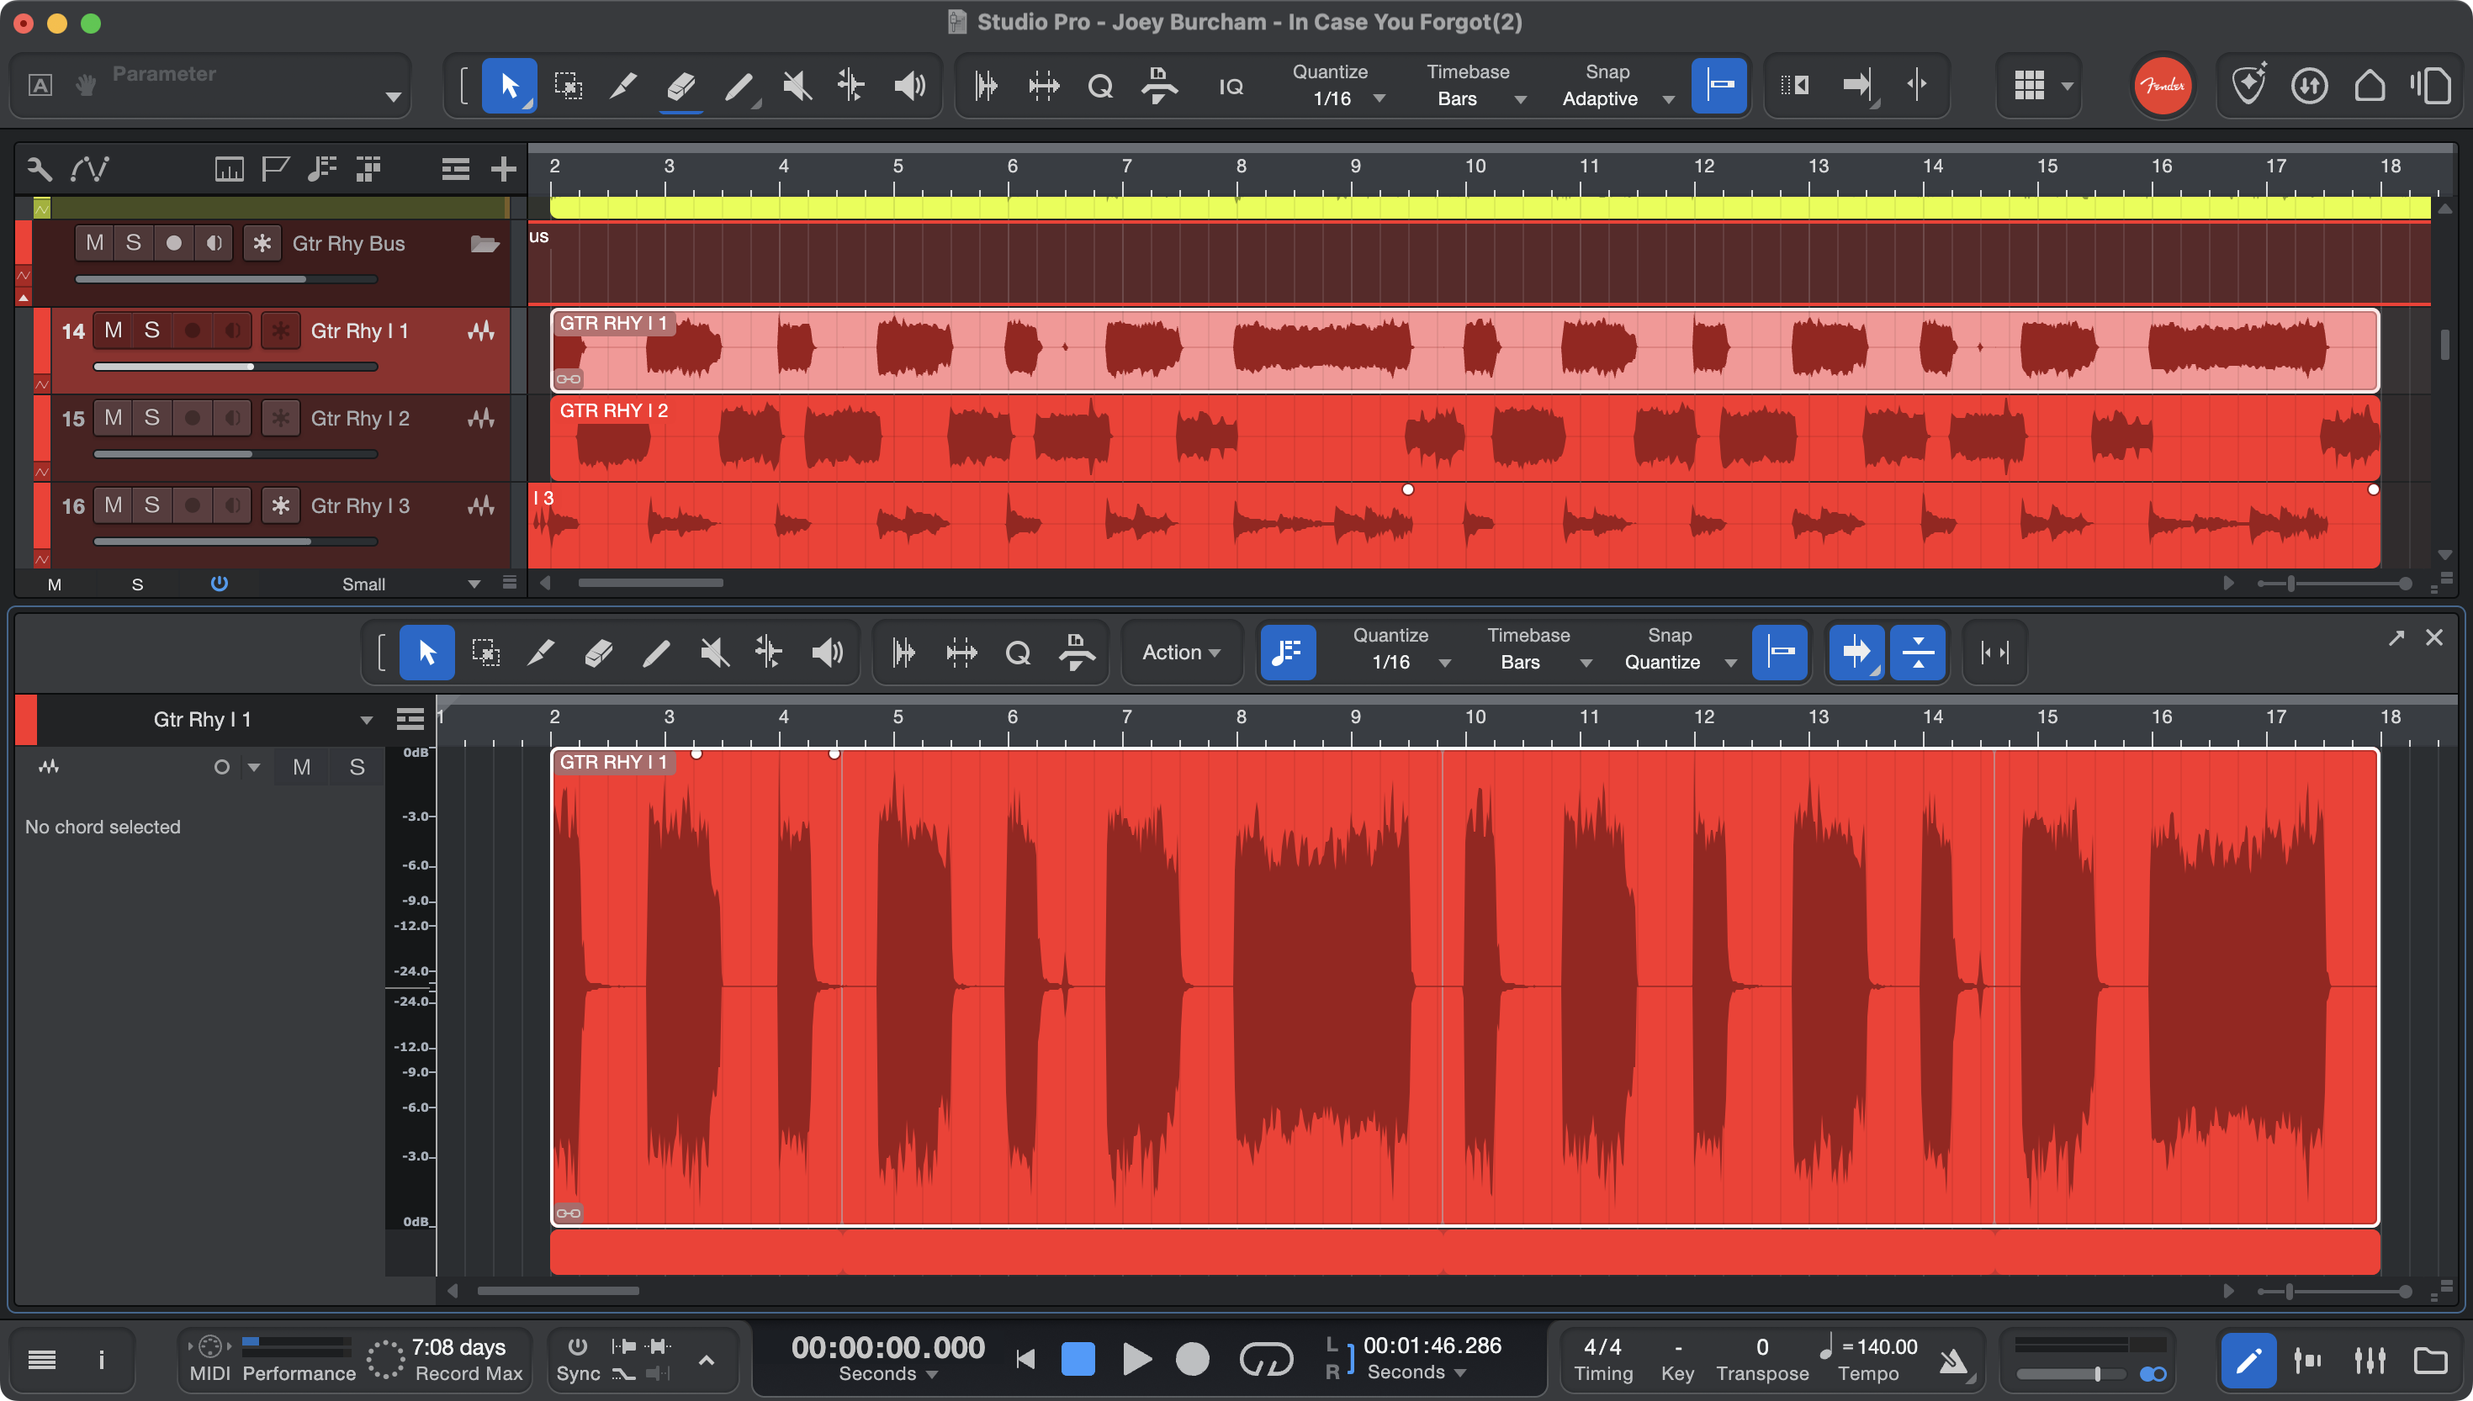Open the Home page icon
This screenshot has height=1401, width=2473.
point(2369,86)
